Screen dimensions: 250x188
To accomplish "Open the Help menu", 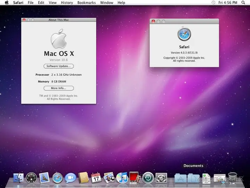I will [121, 3].
